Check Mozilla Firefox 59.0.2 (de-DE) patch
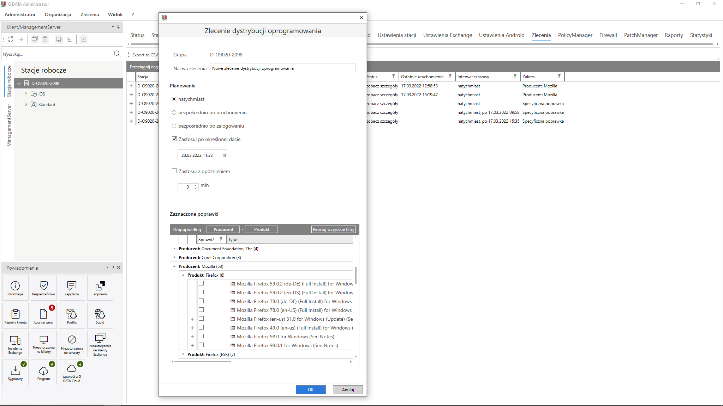Screen dimensions: 723x406 coord(201,283)
